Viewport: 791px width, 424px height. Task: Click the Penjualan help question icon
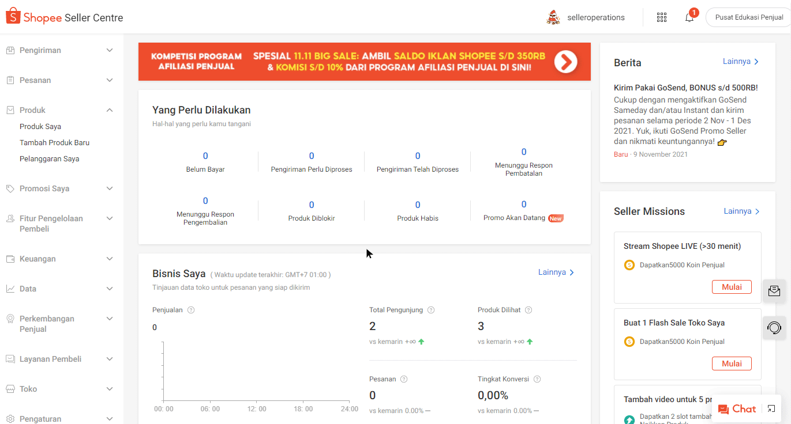pyautogui.click(x=191, y=310)
